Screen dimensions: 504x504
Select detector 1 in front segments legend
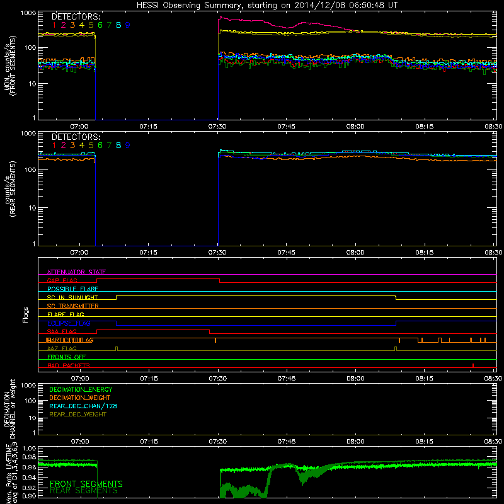[x=54, y=25]
